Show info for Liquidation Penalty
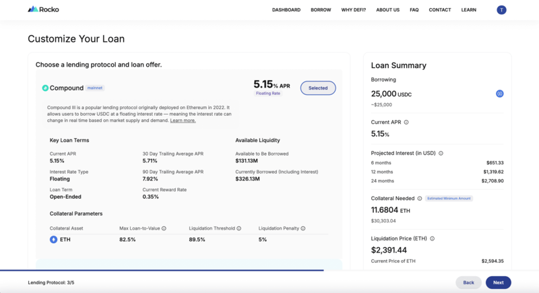539x293 pixels. coord(303,228)
